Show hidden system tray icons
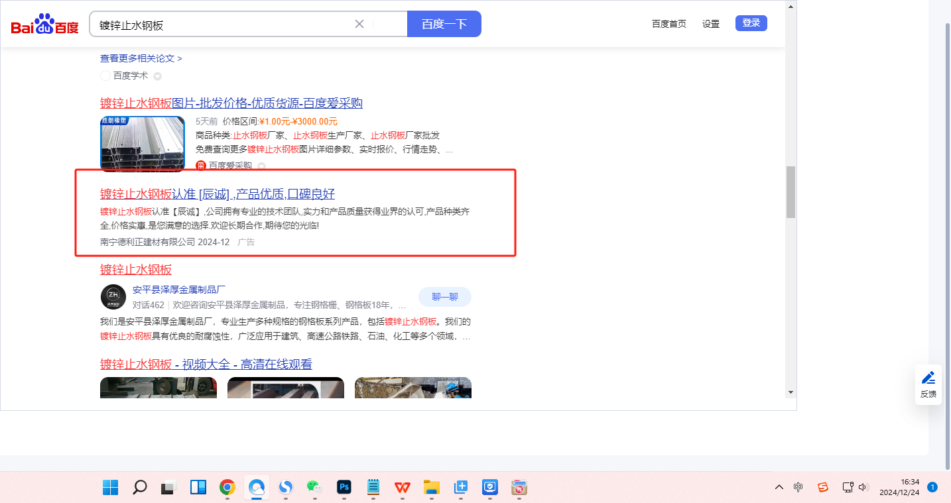 tap(779, 487)
